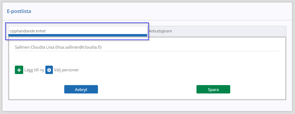The width and height of the screenshot is (295, 114).
Task: Click the cogwheel beside Välj personer
Action: click(49, 70)
